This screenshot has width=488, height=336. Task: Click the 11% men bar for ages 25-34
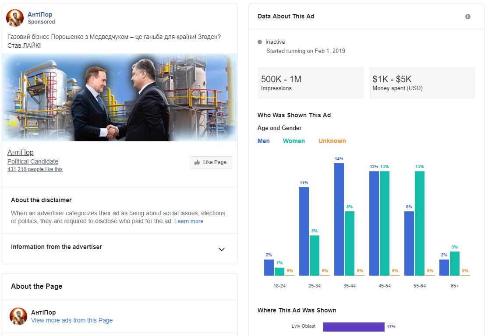click(304, 231)
